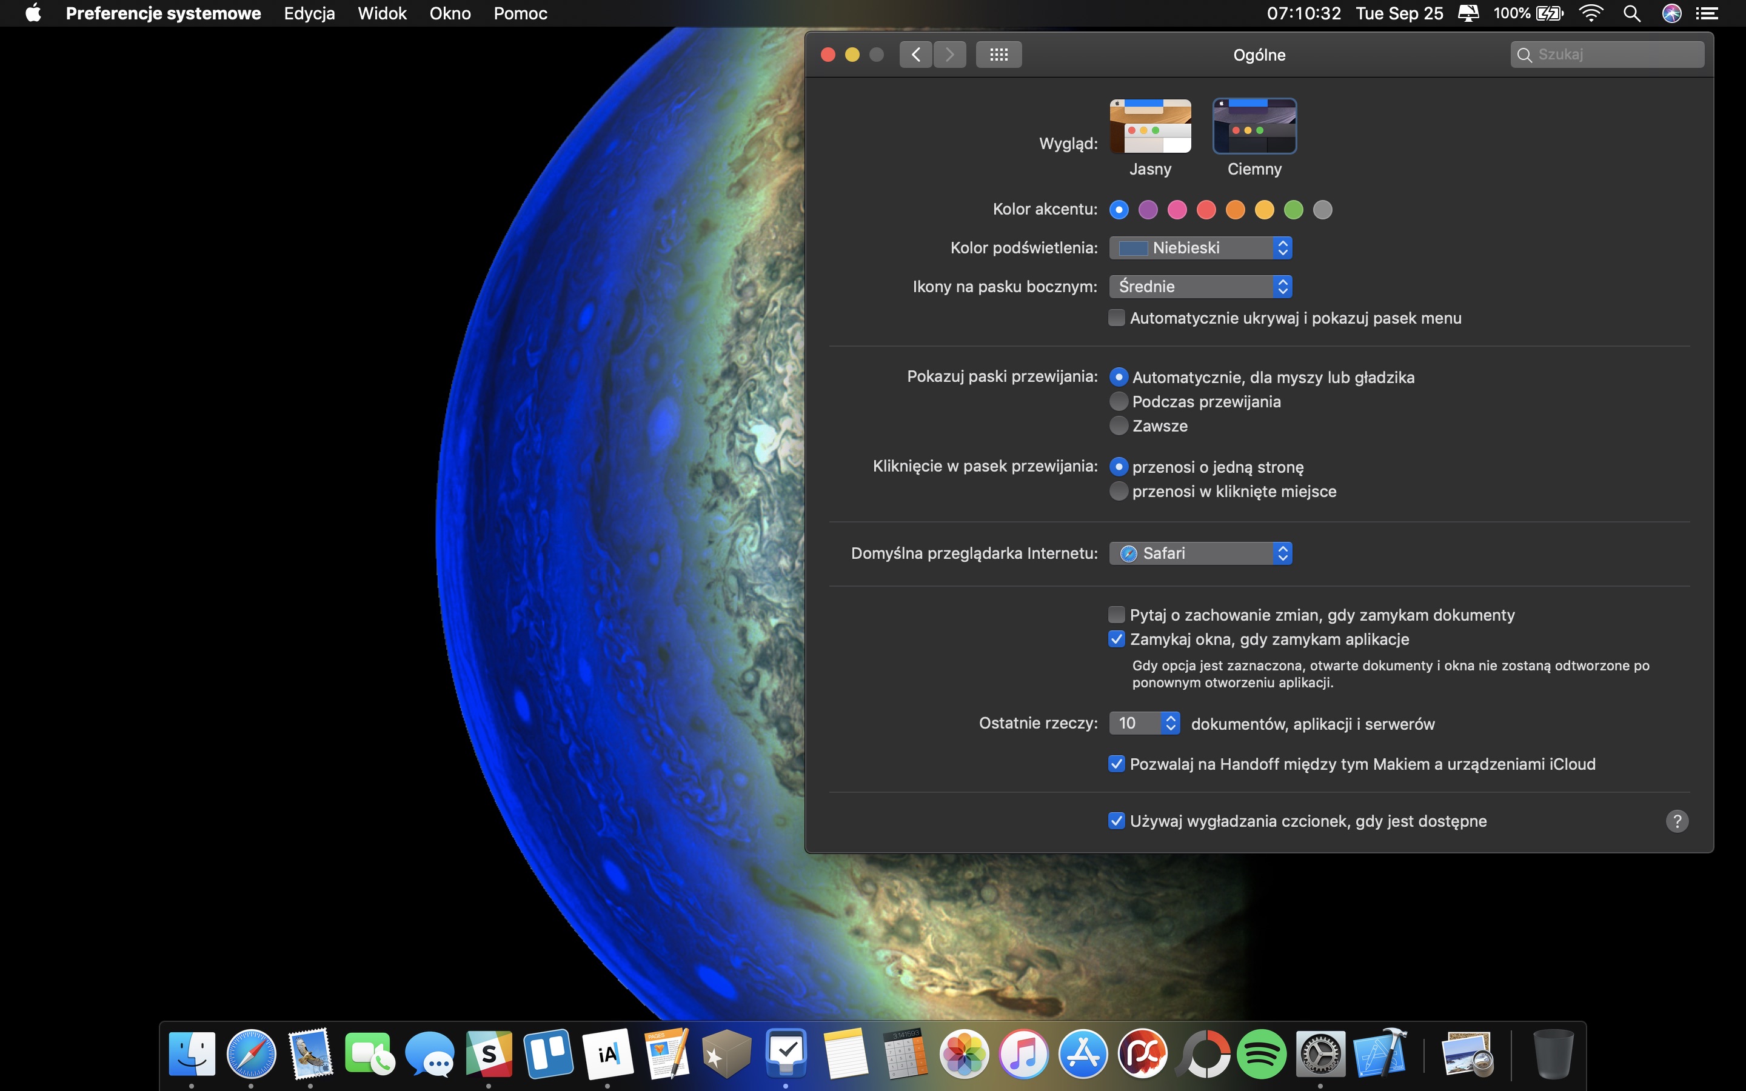Select the Jasny light appearance thumbnail
The image size is (1746, 1091).
[1150, 126]
